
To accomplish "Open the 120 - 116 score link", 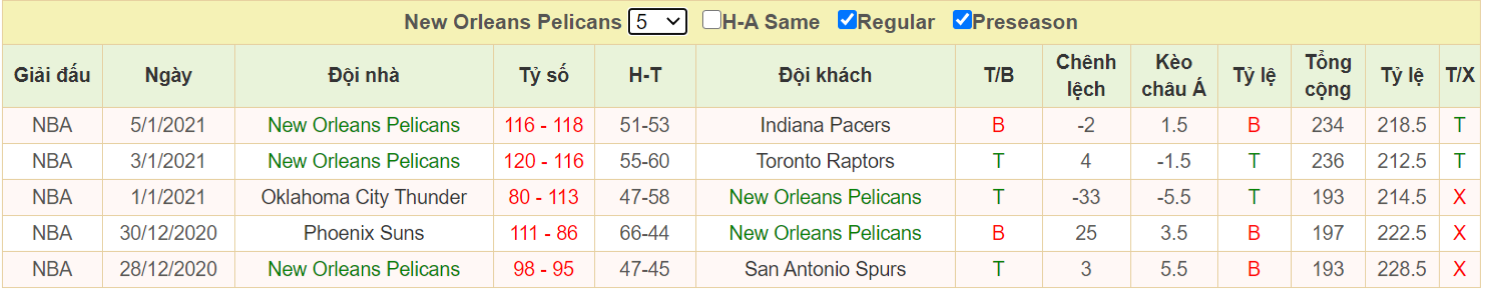I will [544, 161].
